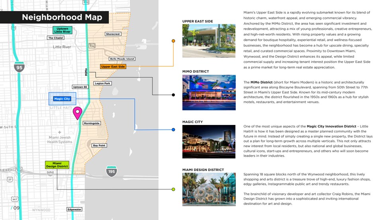
Task: Click the Neighborhood Map title
Action: pyautogui.click(x=62, y=17)
